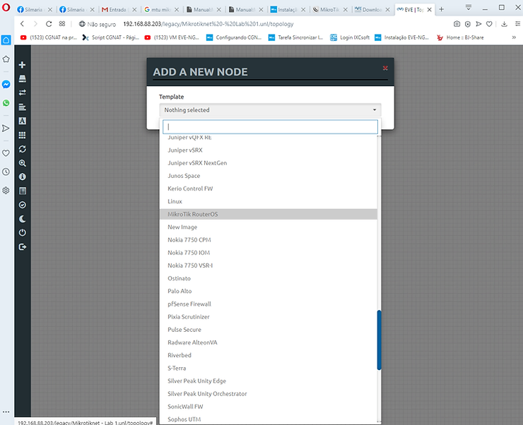
Task: Add page to bookmarks heart in address bar
Action: (x=489, y=24)
